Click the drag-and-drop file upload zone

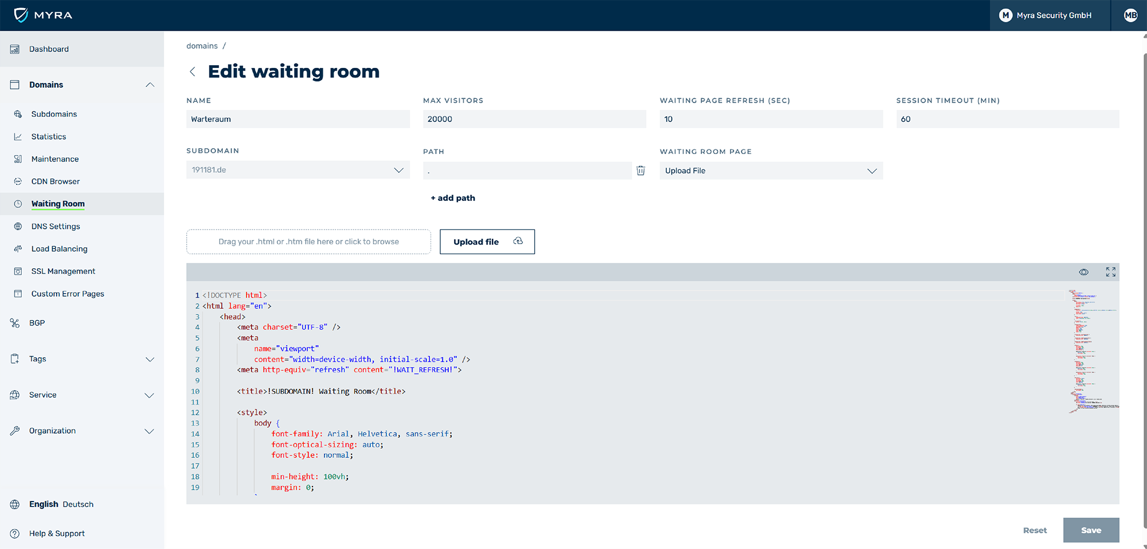click(x=309, y=241)
